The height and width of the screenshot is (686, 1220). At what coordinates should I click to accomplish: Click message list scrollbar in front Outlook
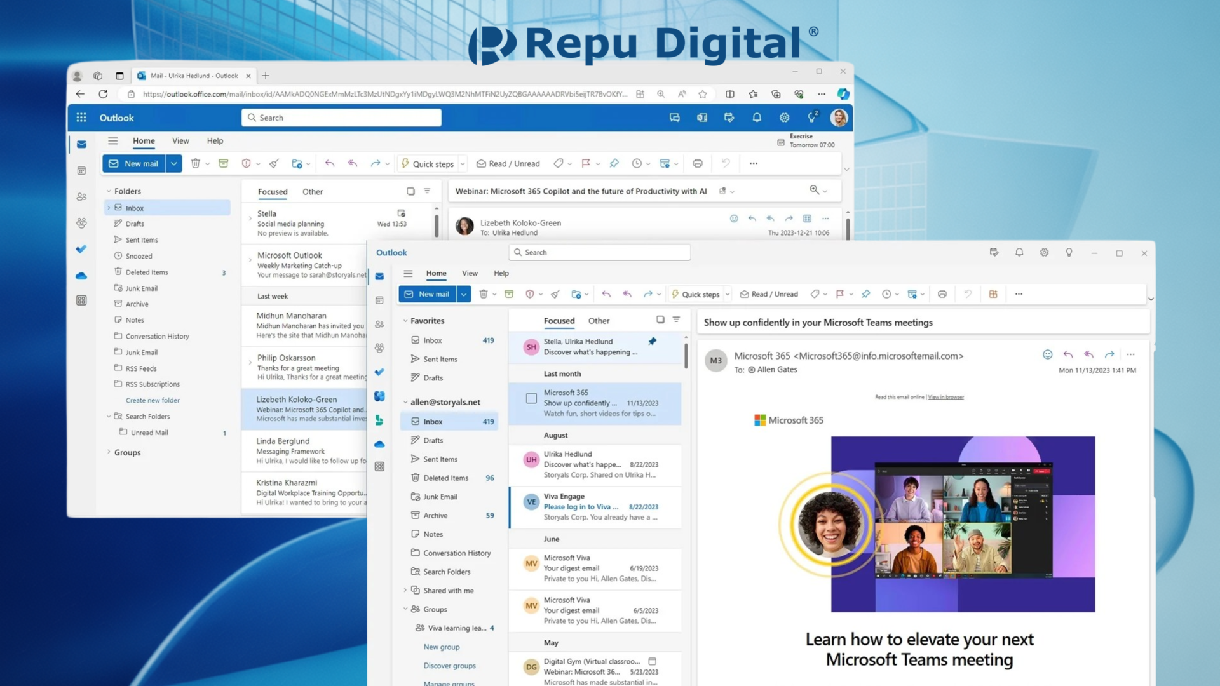[686, 356]
